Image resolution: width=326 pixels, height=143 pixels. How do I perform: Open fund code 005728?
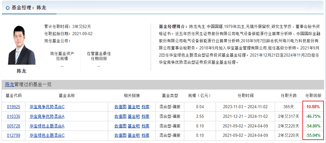(13, 126)
